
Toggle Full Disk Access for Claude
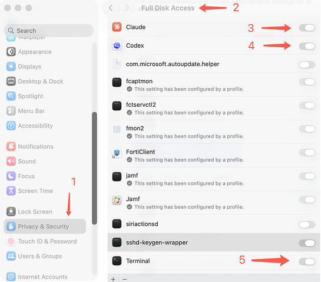click(x=307, y=28)
